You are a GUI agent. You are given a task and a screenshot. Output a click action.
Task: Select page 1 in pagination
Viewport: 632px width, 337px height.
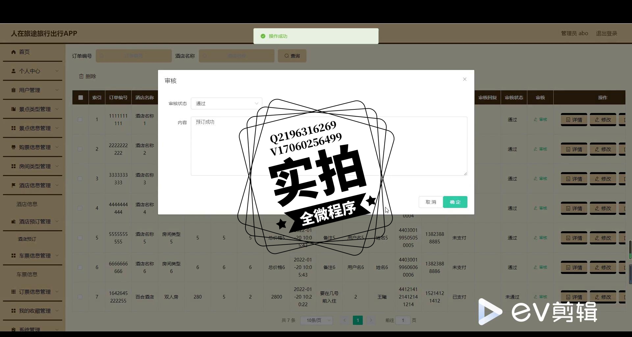point(358,320)
